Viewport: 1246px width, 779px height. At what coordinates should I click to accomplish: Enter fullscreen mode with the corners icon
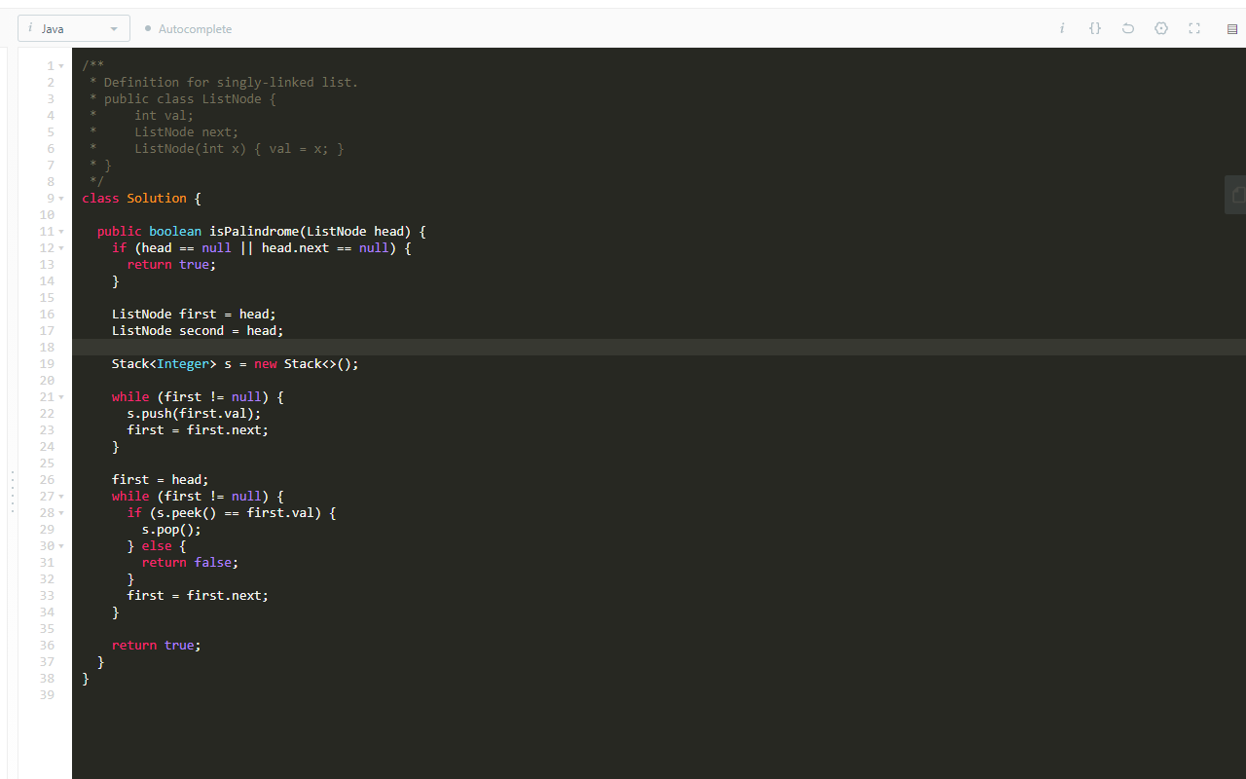(1194, 28)
